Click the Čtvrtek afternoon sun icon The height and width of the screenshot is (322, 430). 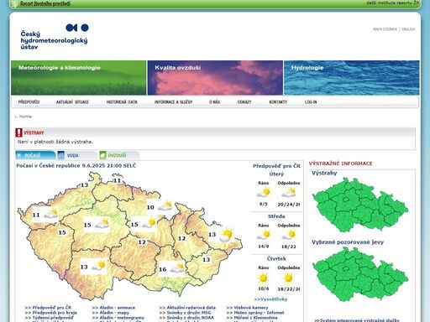pos(288,278)
